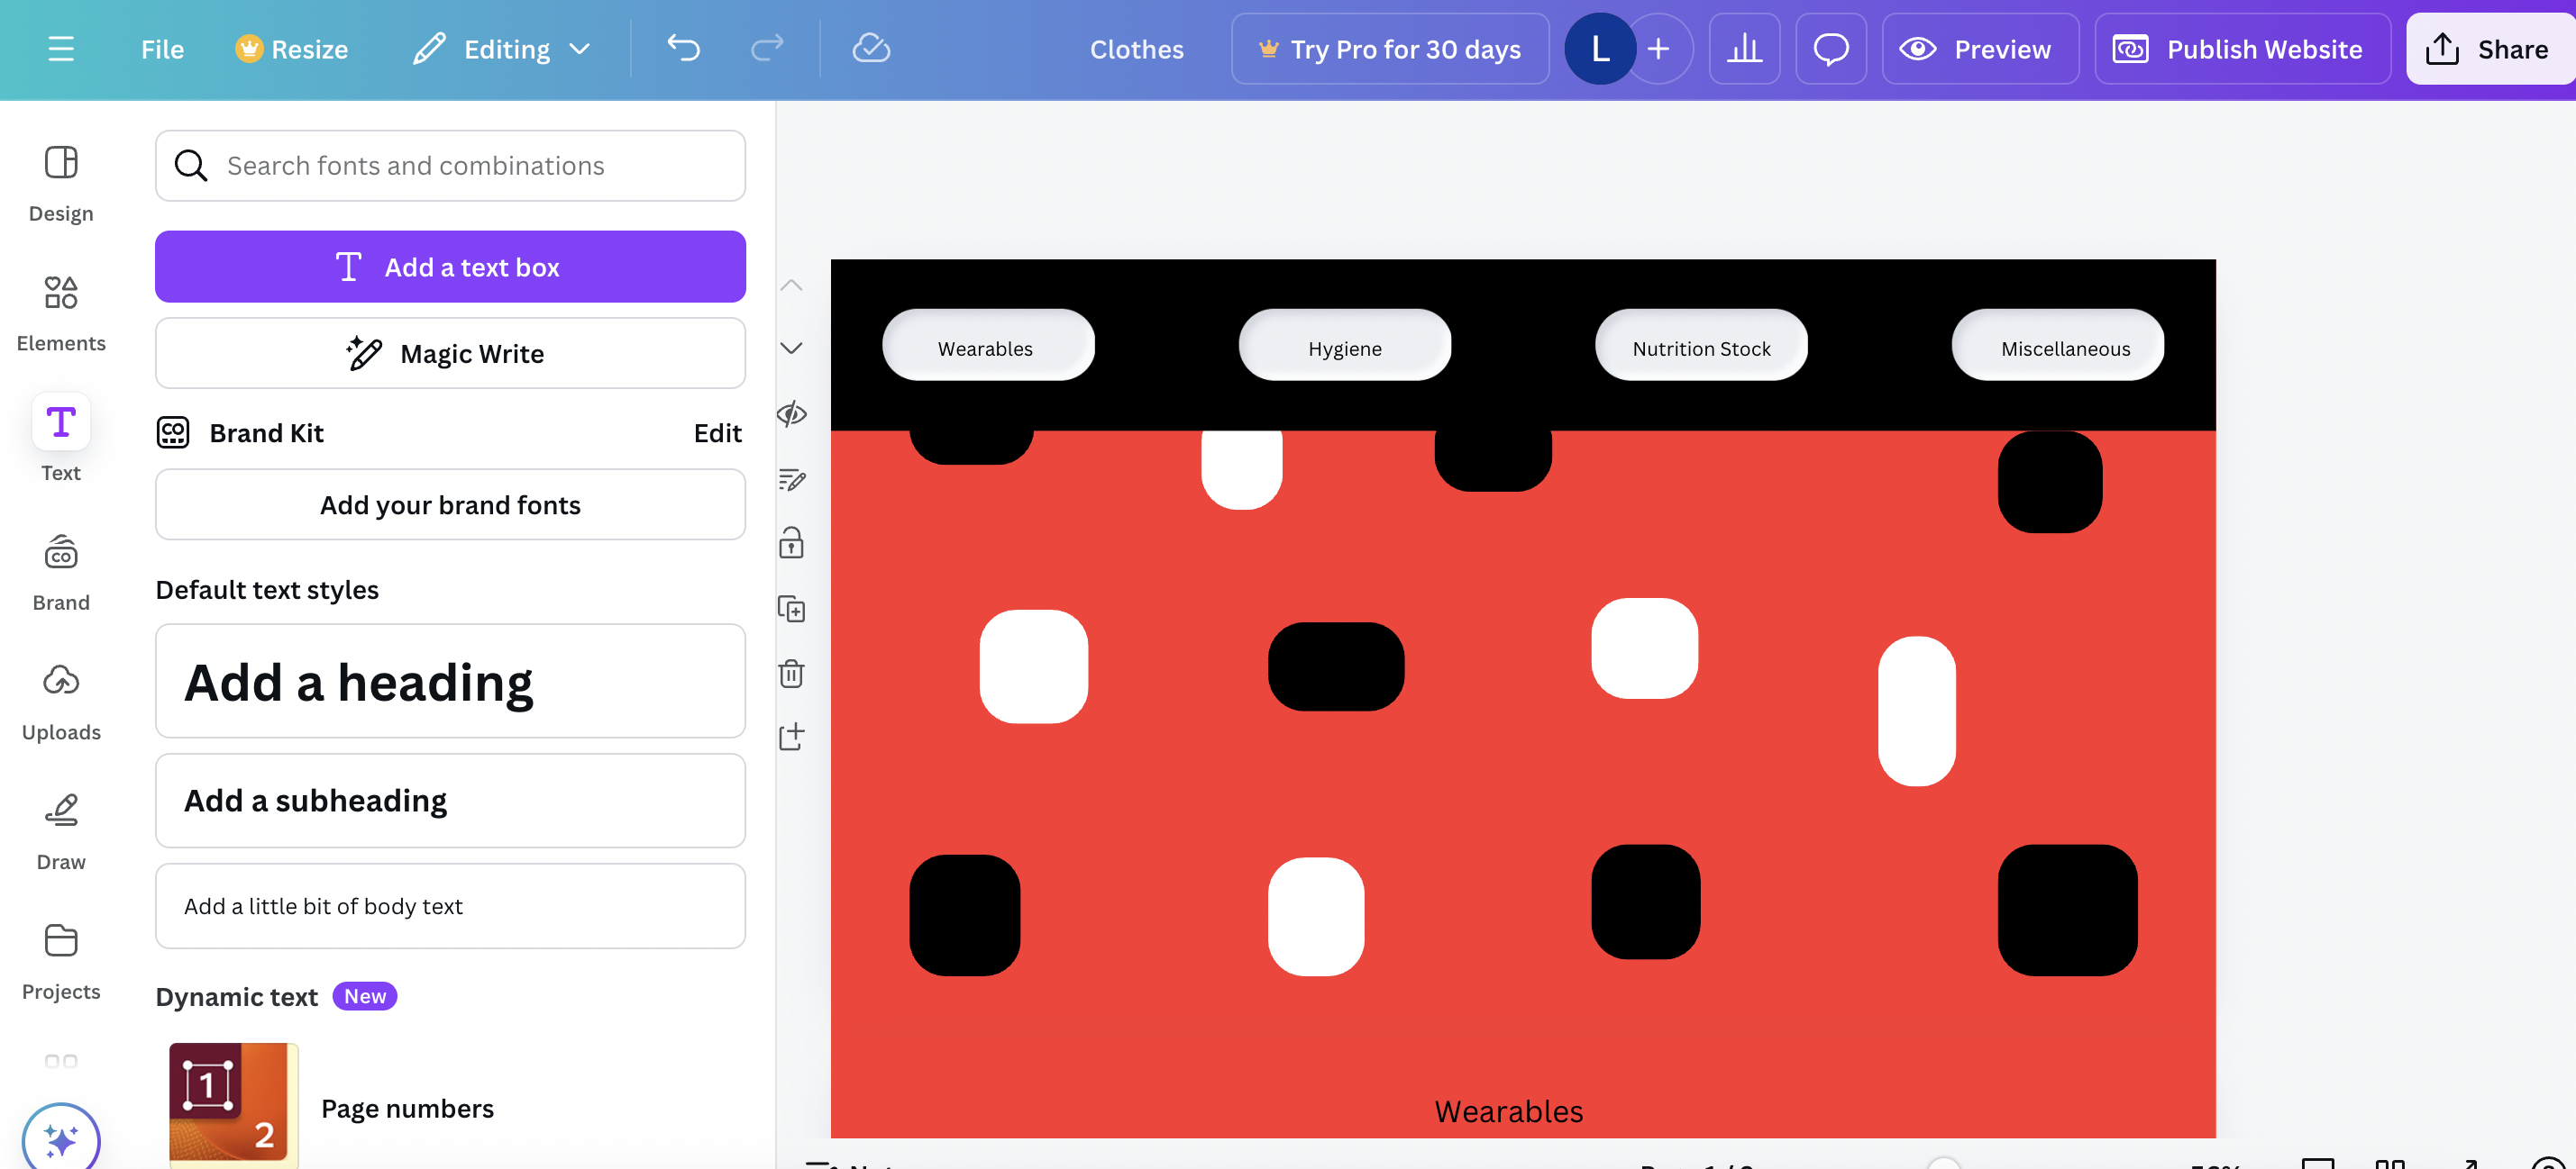Click the duplicate page icon
Screen dimensions: 2576x1169
pyautogui.click(x=791, y=609)
